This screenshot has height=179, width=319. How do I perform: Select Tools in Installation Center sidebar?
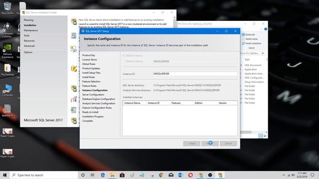coord(26,35)
